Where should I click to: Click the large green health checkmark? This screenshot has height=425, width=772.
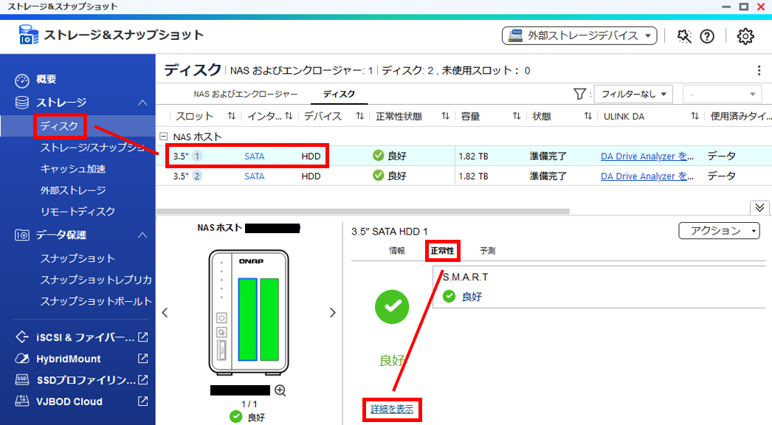[392, 307]
